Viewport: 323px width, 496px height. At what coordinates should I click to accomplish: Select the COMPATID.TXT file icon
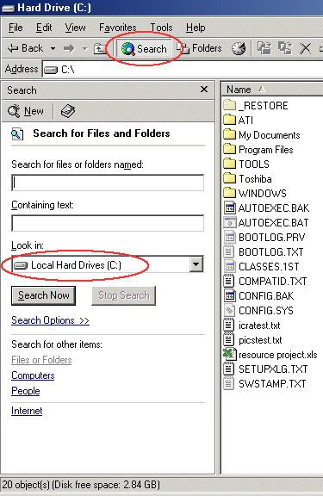229,281
